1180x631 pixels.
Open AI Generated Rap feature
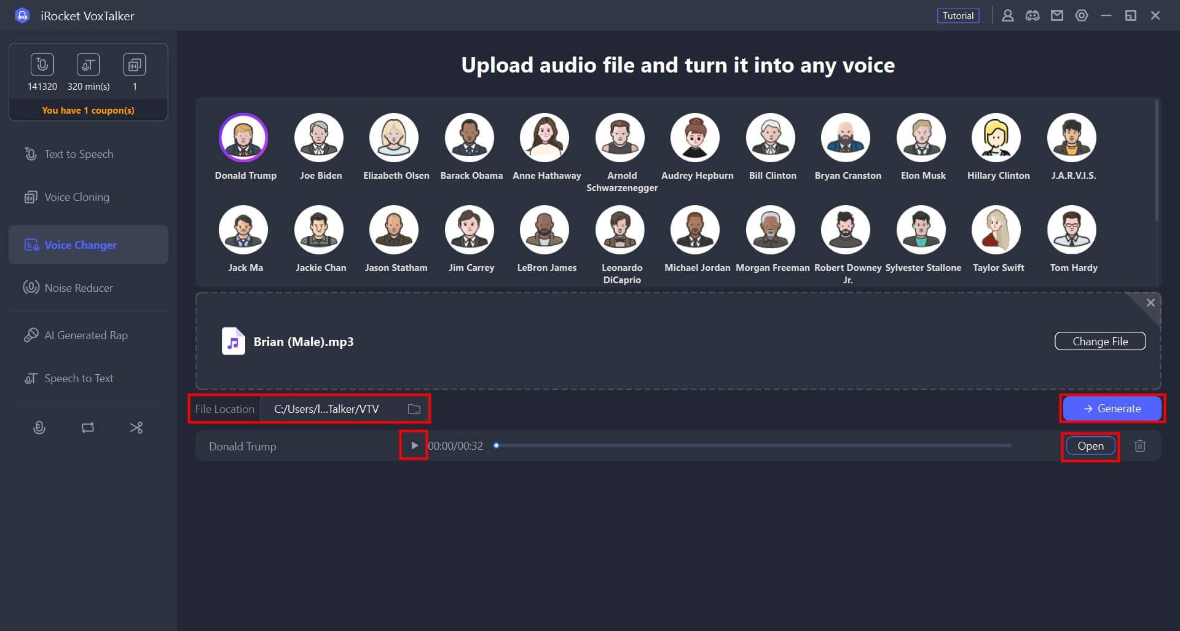[88, 335]
